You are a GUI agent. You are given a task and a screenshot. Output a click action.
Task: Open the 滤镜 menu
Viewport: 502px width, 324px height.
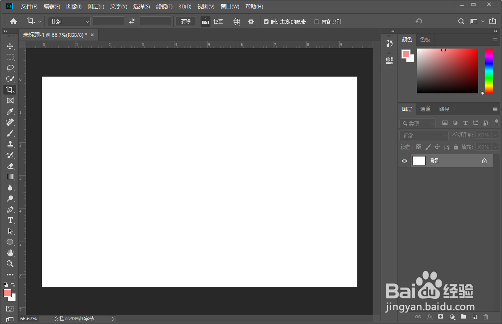[x=164, y=6]
